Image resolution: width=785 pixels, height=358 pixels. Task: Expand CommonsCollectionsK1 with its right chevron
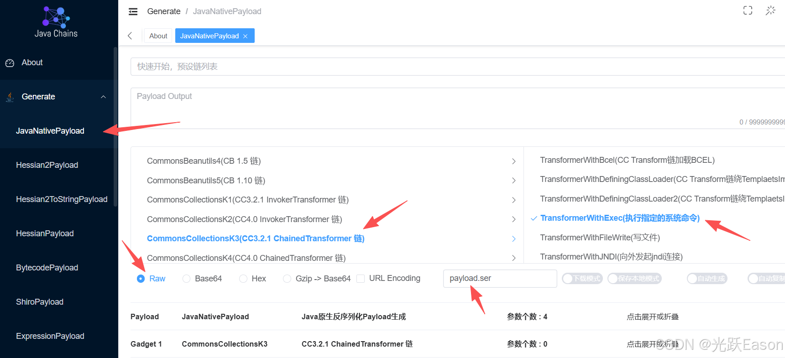pos(513,200)
